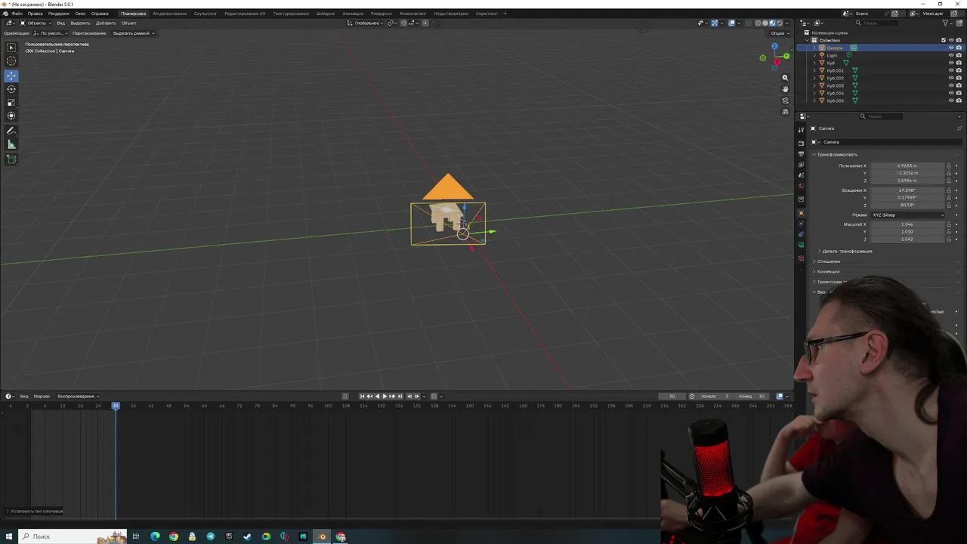Open the World properties tab
The height and width of the screenshot is (544, 967).
802,186
